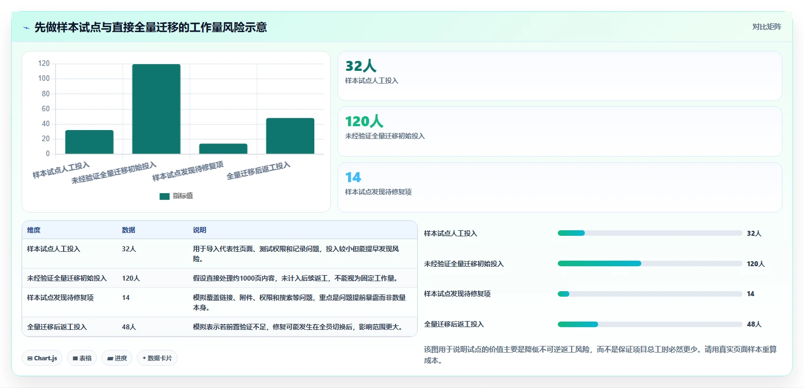Click the description starting 模拟覆盖链接、附件
Image resolution: width=804 pixels, height=388 pixels.
pos(299,302)
